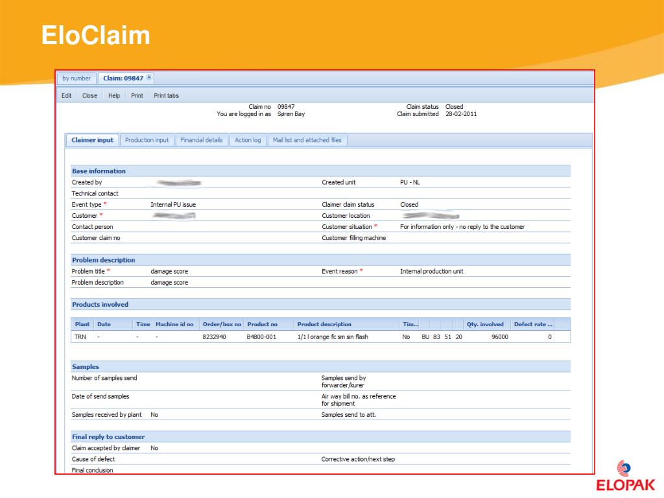The width and height of the screenshot is (664, 498).
Task: Click Edit in the claim toolbar
Action: (67, 96)
